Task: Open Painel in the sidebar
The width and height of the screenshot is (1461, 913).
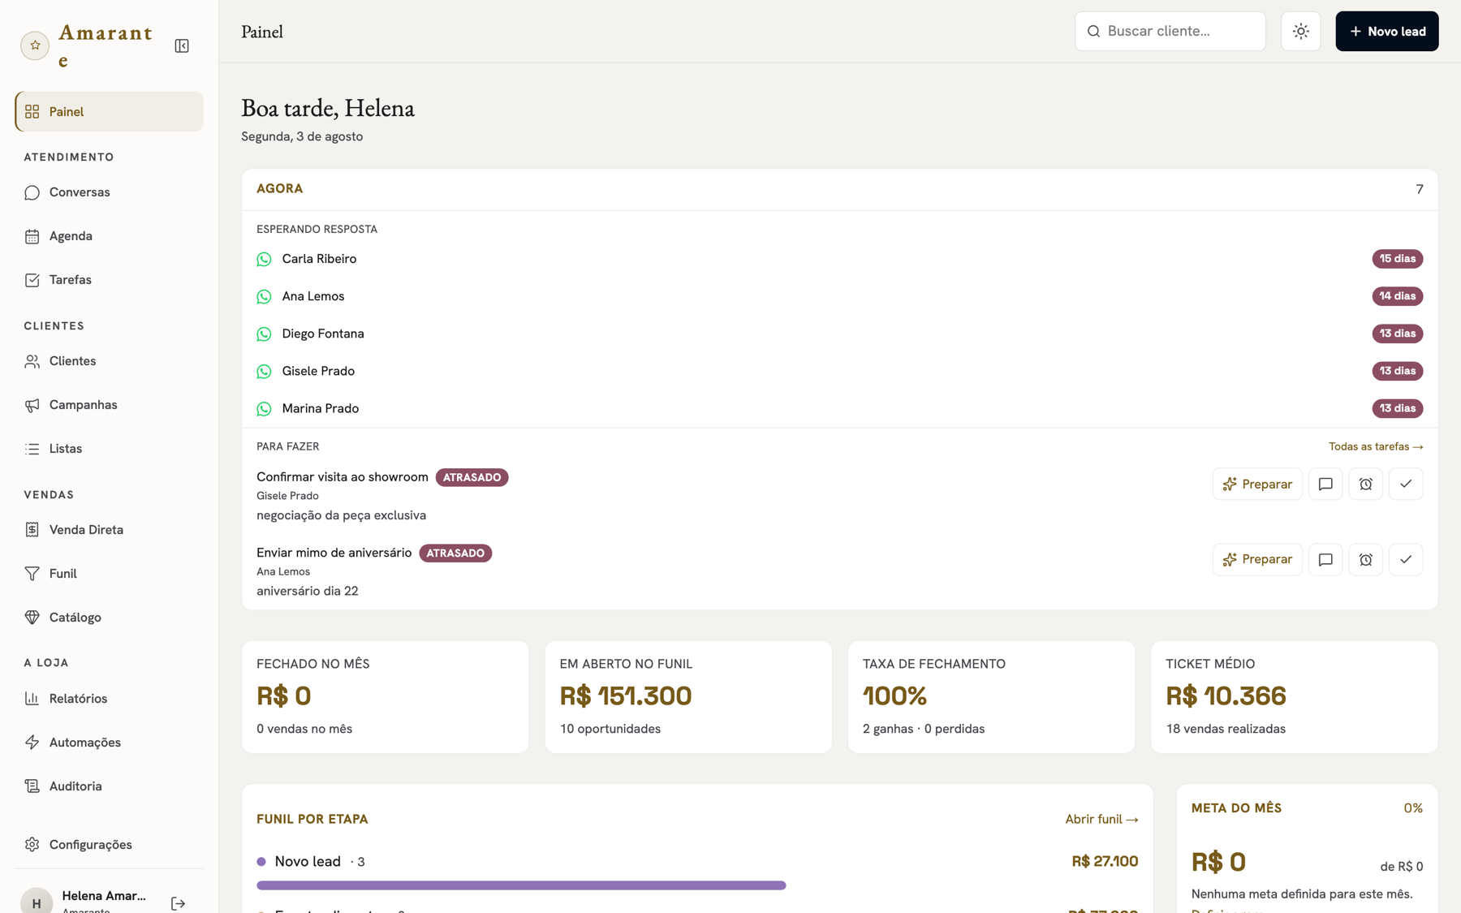Action: pyautogui.click(x=110, y=112)
